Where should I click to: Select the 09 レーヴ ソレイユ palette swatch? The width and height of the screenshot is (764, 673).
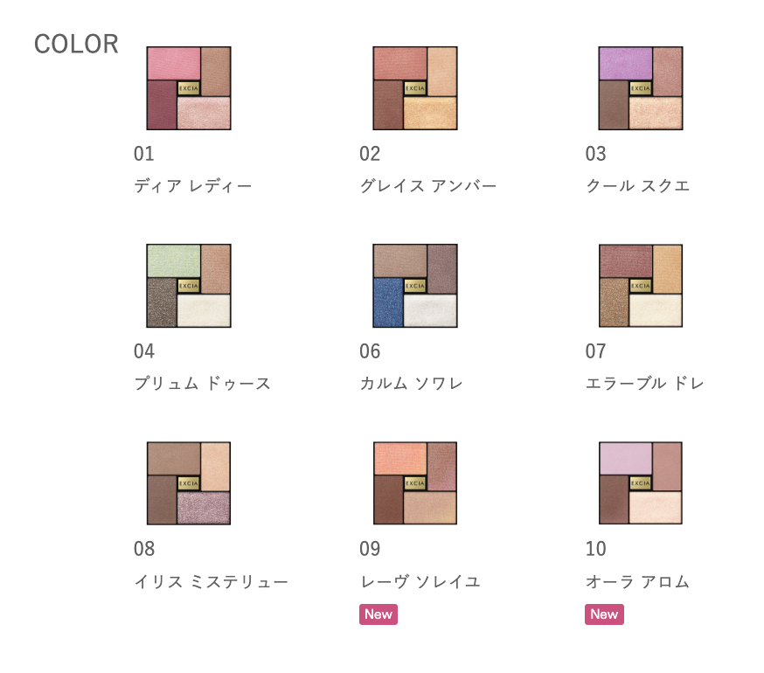point(414,483)
